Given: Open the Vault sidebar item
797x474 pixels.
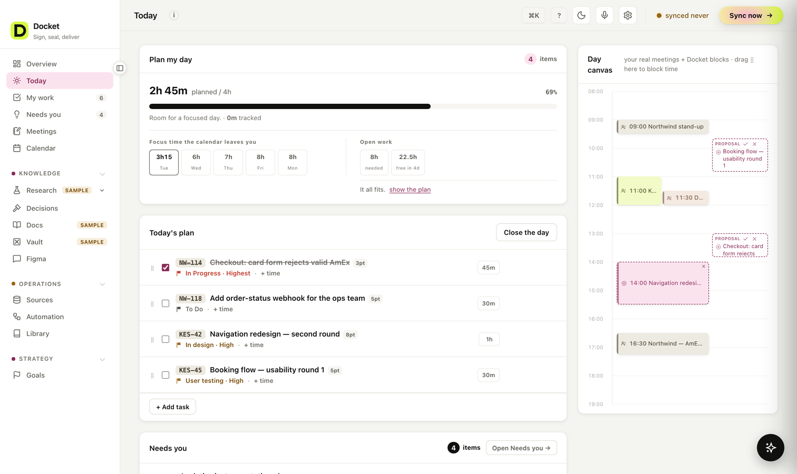Looking at the screenshot, I should point(60,242).
